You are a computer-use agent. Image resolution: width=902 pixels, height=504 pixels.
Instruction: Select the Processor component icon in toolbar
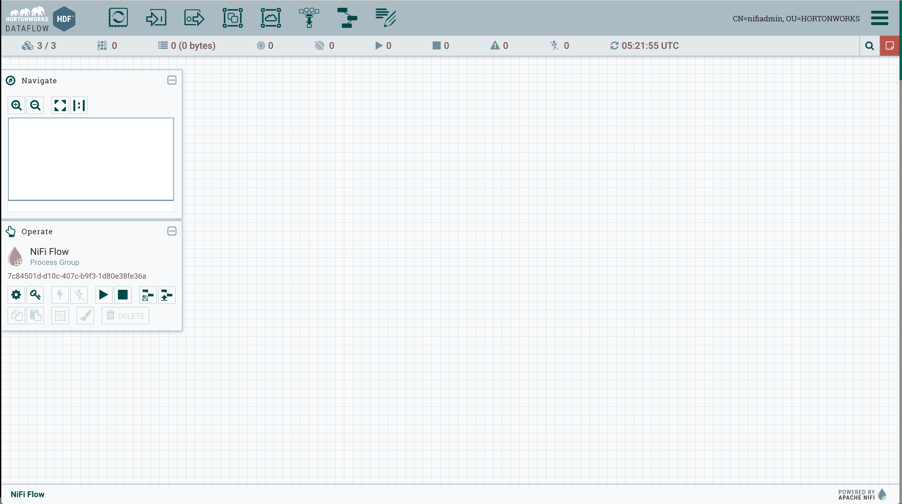(118, 18)
